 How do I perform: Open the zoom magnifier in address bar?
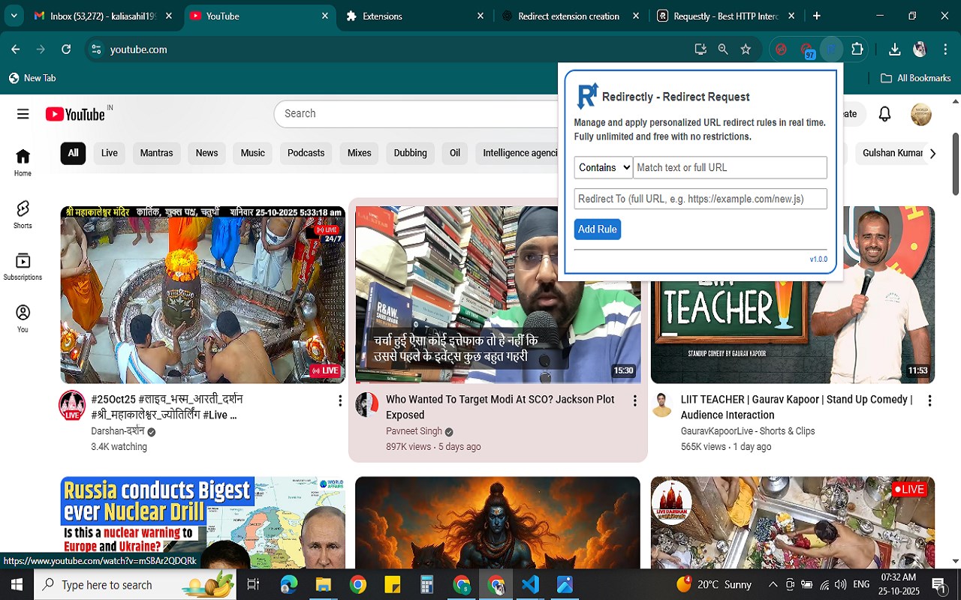tap(723, 49)
